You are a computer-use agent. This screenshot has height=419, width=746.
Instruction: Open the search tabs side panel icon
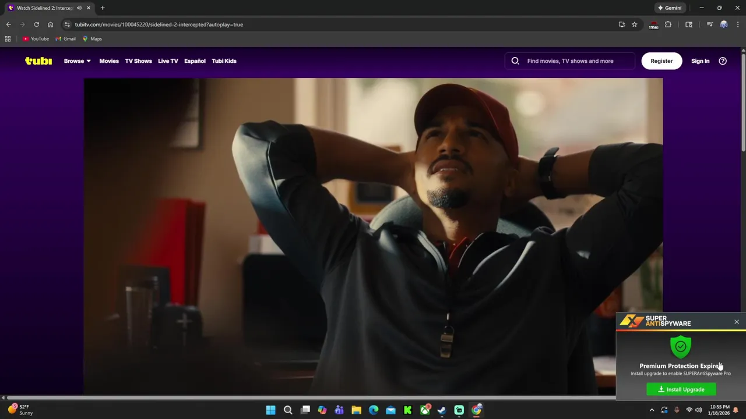pyautogui.click(x=689, y=24)
